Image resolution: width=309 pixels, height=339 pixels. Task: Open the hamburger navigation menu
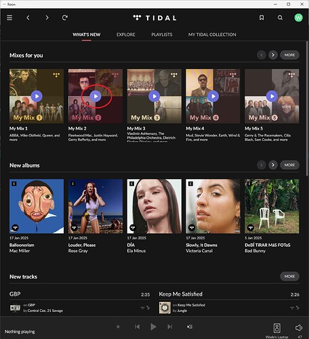coord(9,18)
